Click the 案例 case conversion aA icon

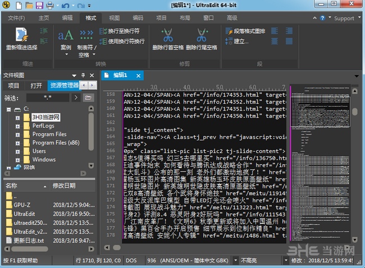(66, 35)
